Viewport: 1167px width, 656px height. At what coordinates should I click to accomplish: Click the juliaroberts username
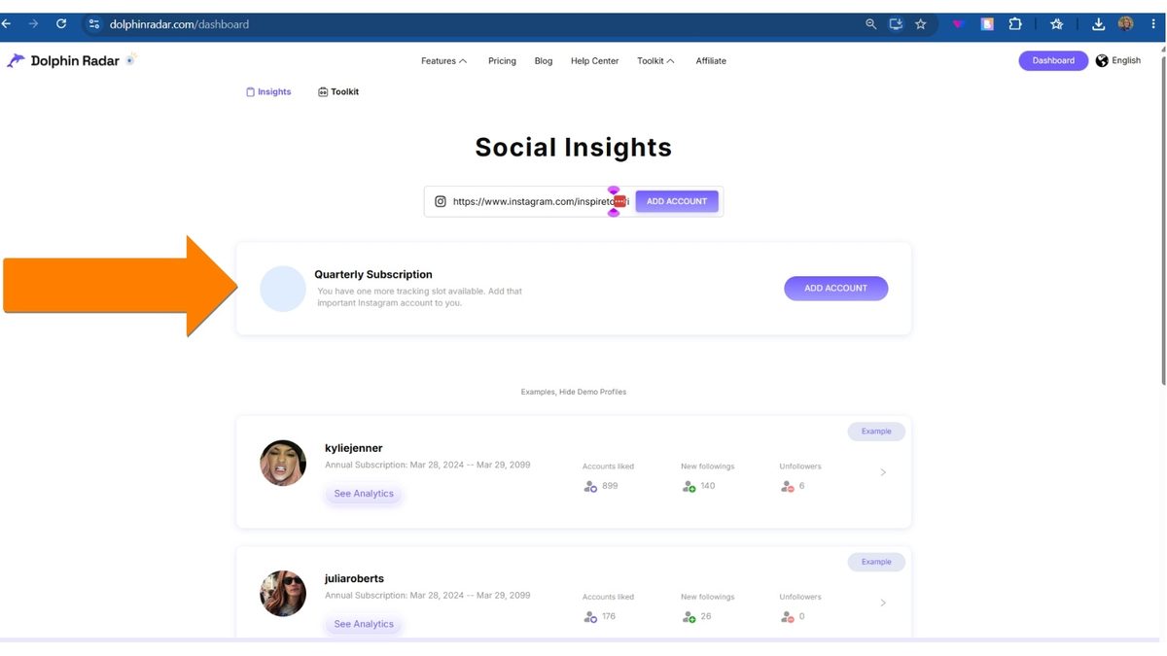click(x=355, y=578)
